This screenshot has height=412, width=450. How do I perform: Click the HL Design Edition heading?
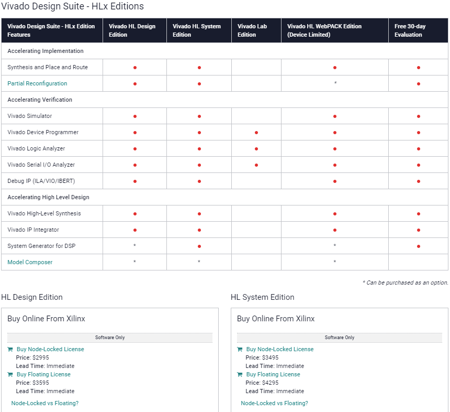click(32, 297)
